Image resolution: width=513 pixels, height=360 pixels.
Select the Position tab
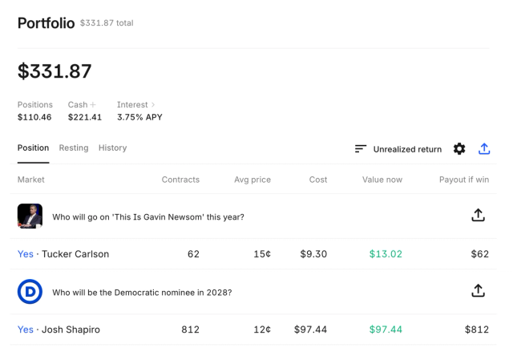pyautogui.click(x=33, y=148)
